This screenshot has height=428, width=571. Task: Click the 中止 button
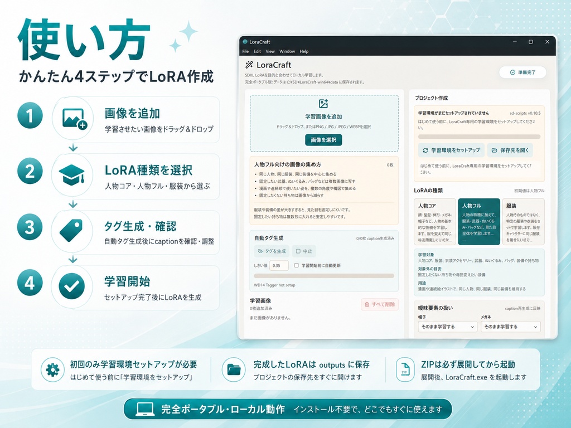click(x=304, y=251)
